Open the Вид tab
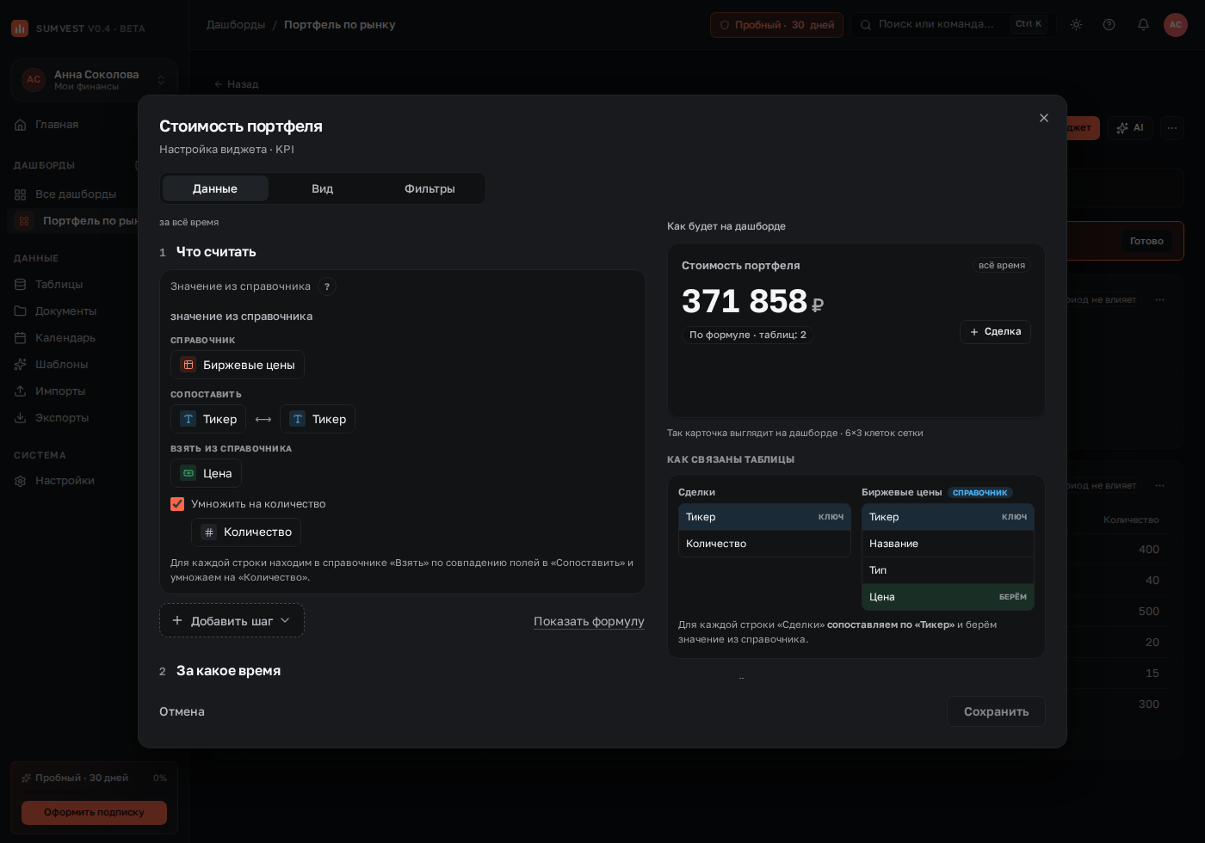Screen dimensions: 1205x843 click(323, 188)
